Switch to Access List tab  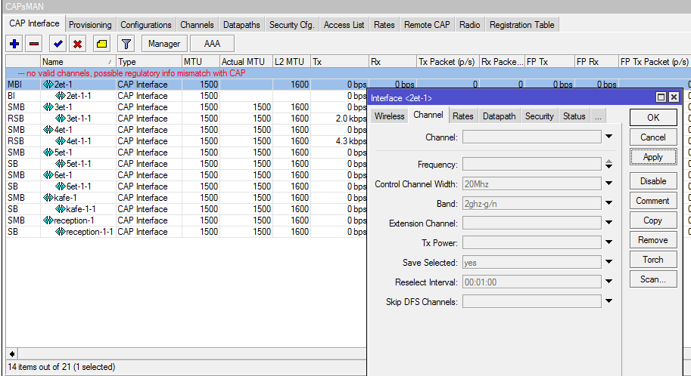[344, 25]
